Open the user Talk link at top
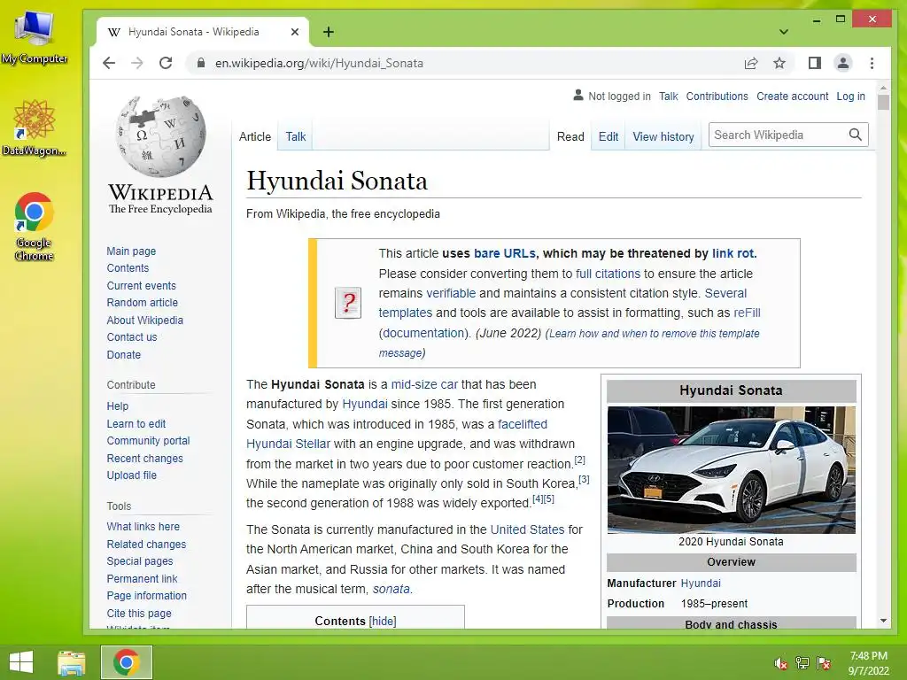 click(x=668, y=96)
